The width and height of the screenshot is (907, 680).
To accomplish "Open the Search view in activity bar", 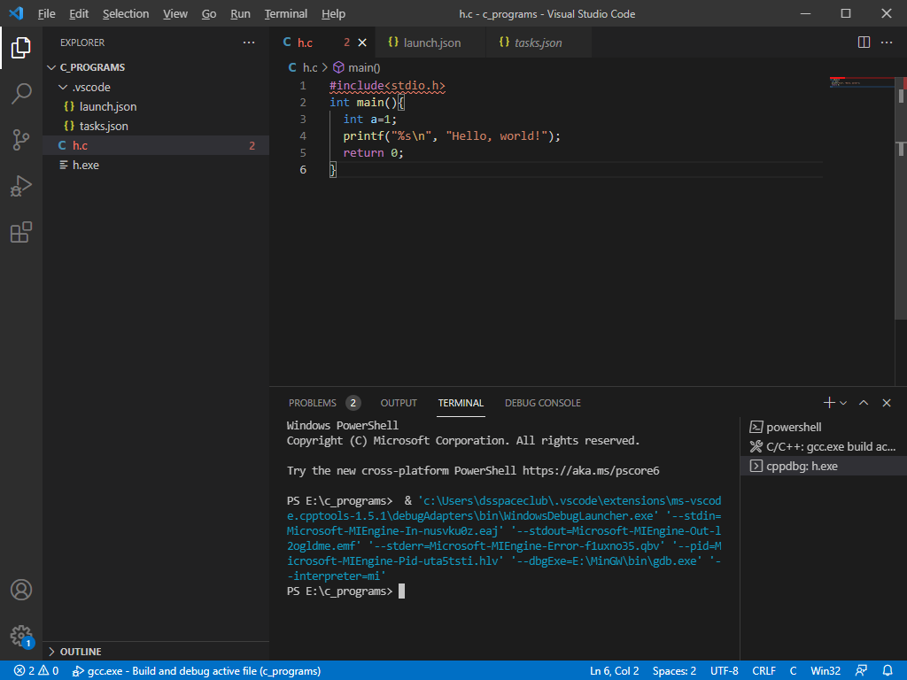I will point(21,94).
